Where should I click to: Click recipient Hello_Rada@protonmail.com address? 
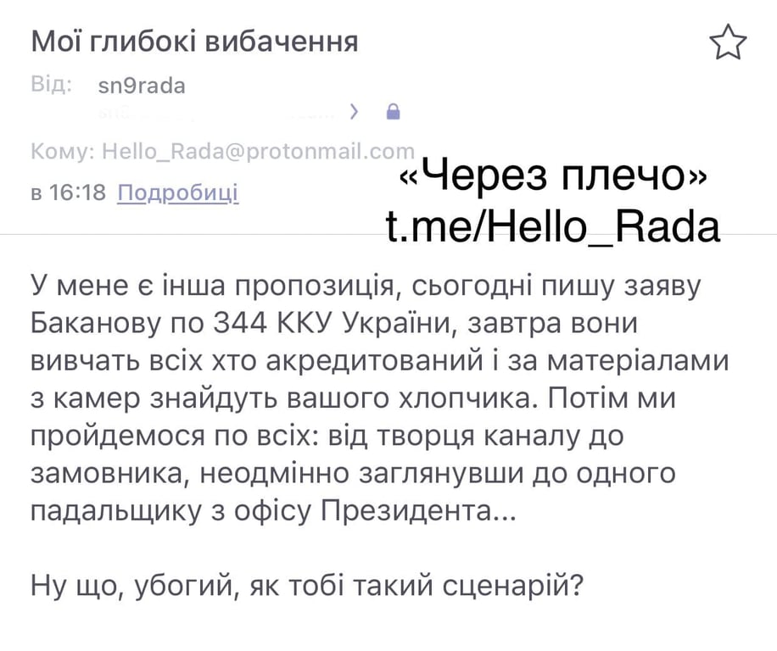point(258,151)
